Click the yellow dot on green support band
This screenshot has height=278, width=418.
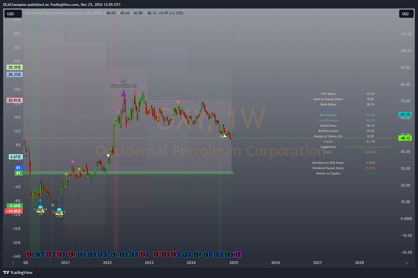(66, 174)
